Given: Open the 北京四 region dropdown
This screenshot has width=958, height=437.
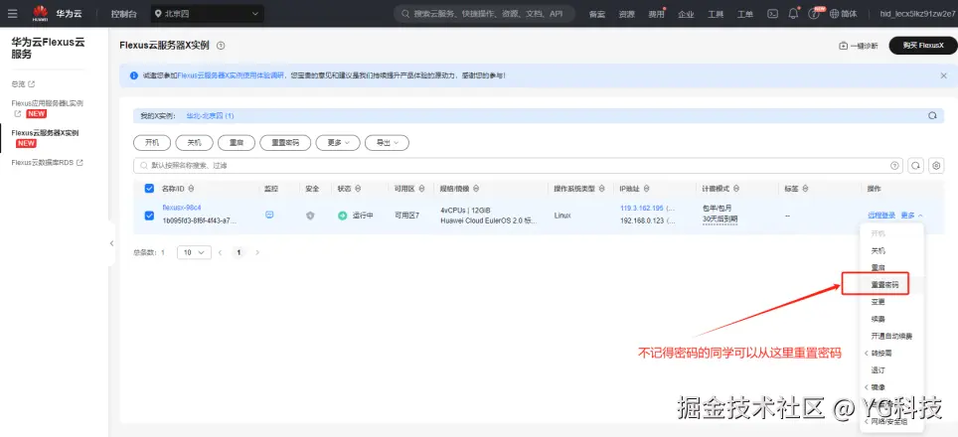Looking at the screenshot, I should click(208, 14).
